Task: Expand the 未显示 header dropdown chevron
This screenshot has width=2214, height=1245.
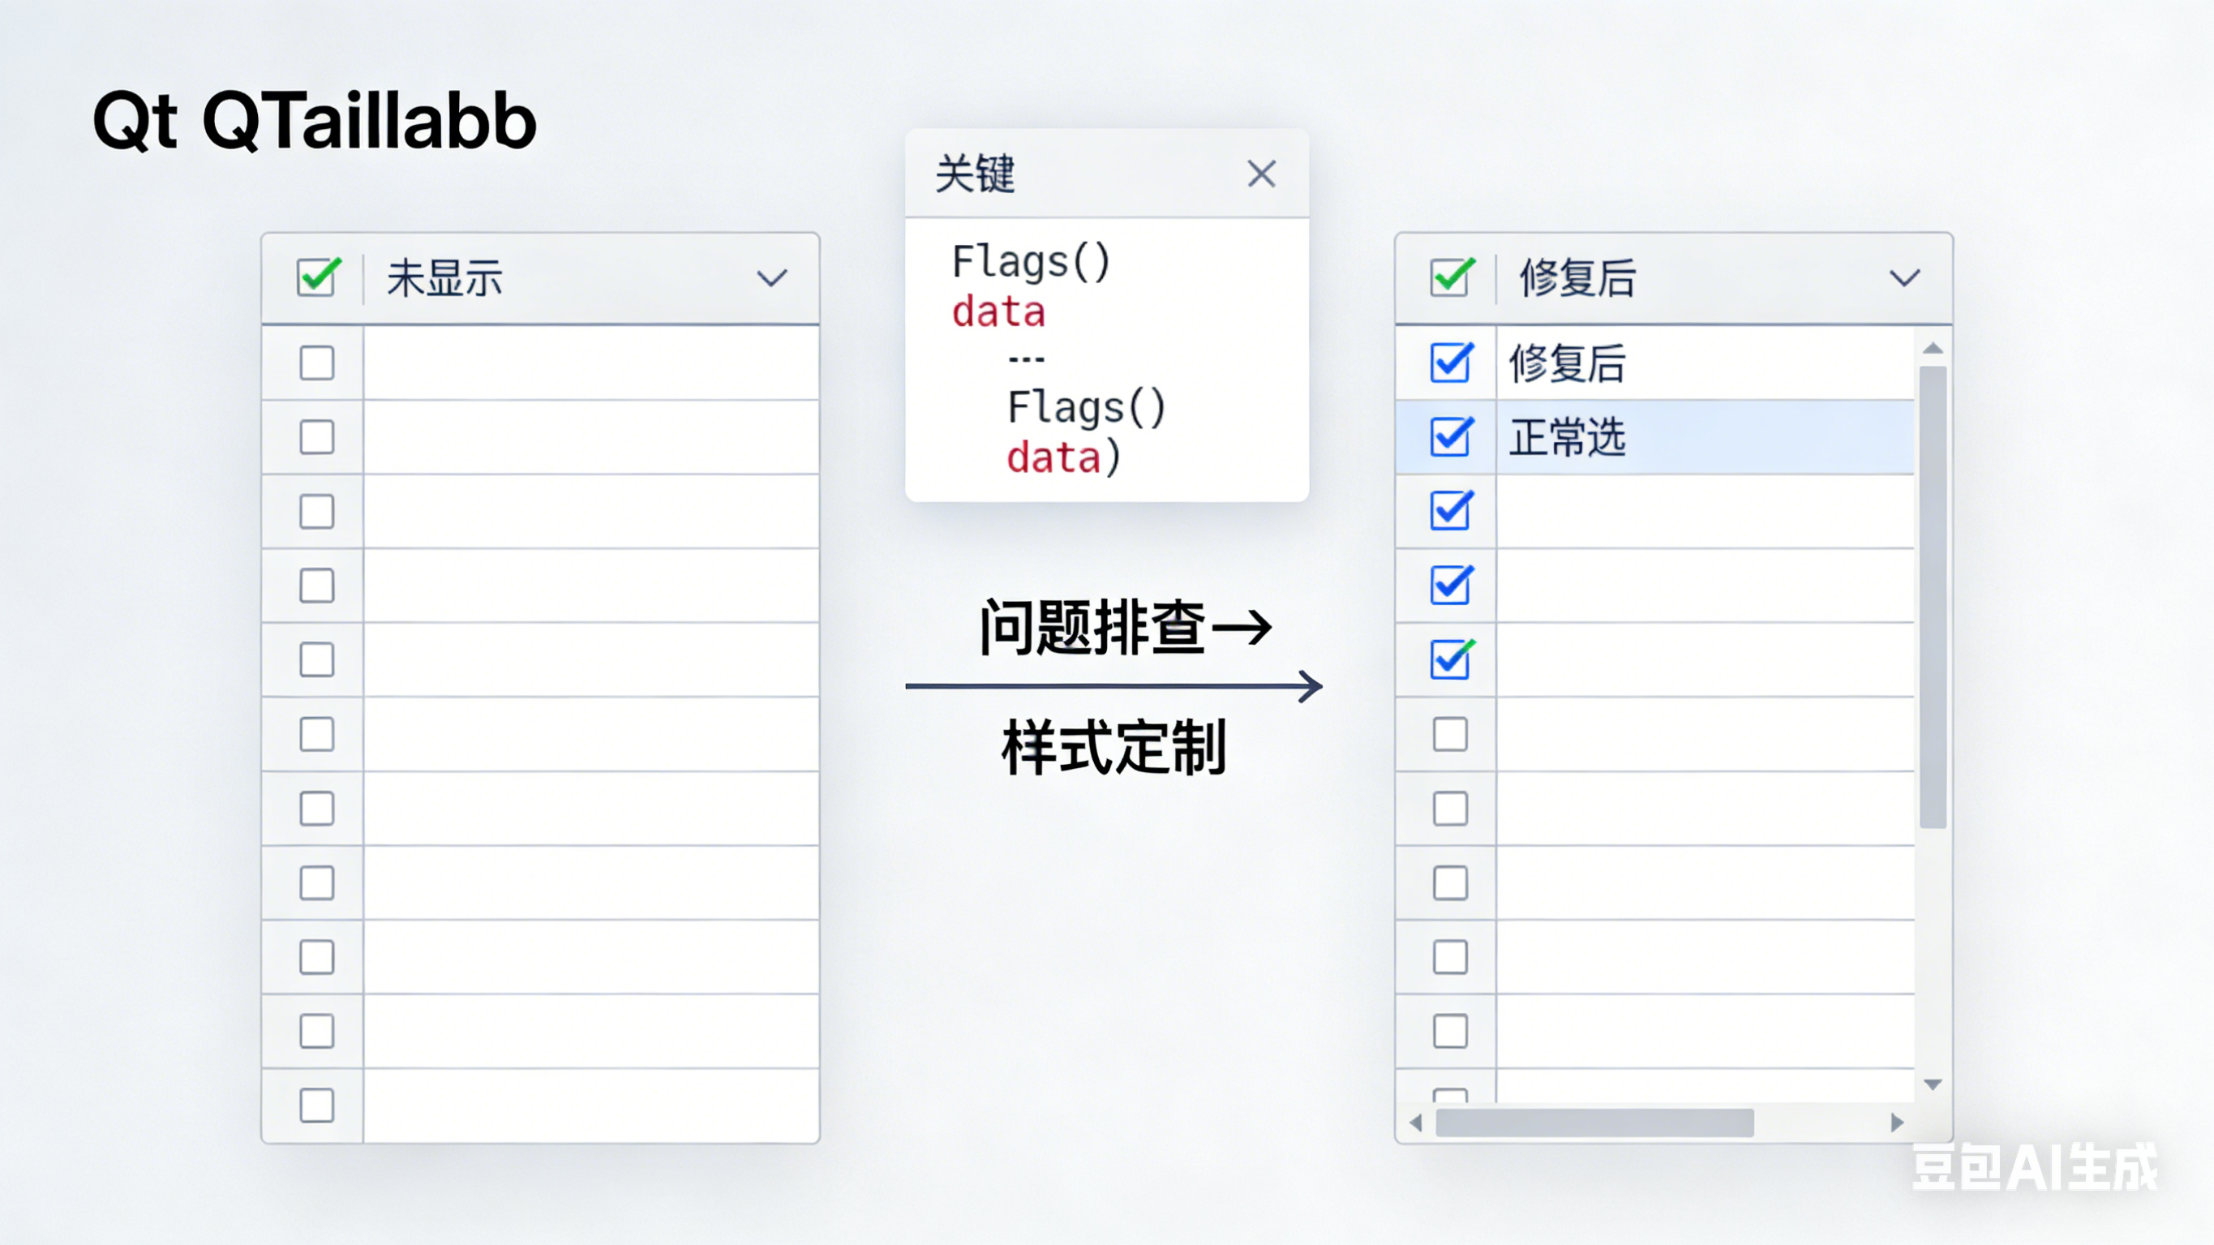Action: pyautogui.click(x=771, y=277)
